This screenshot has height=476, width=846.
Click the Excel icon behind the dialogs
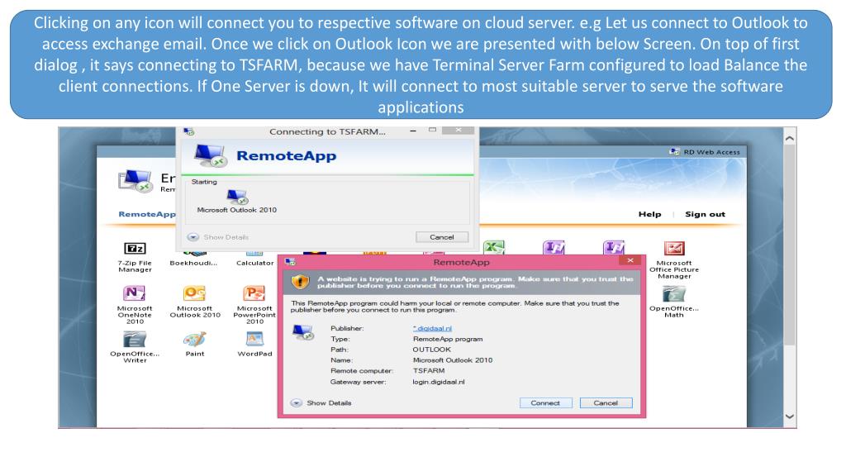[x=494, y=247]
